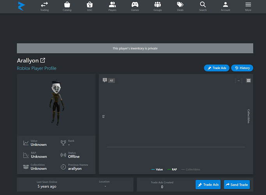Click the Arallyon player name heading
The height and width of the screenshot is (195, 266).
tap(28, 60)
